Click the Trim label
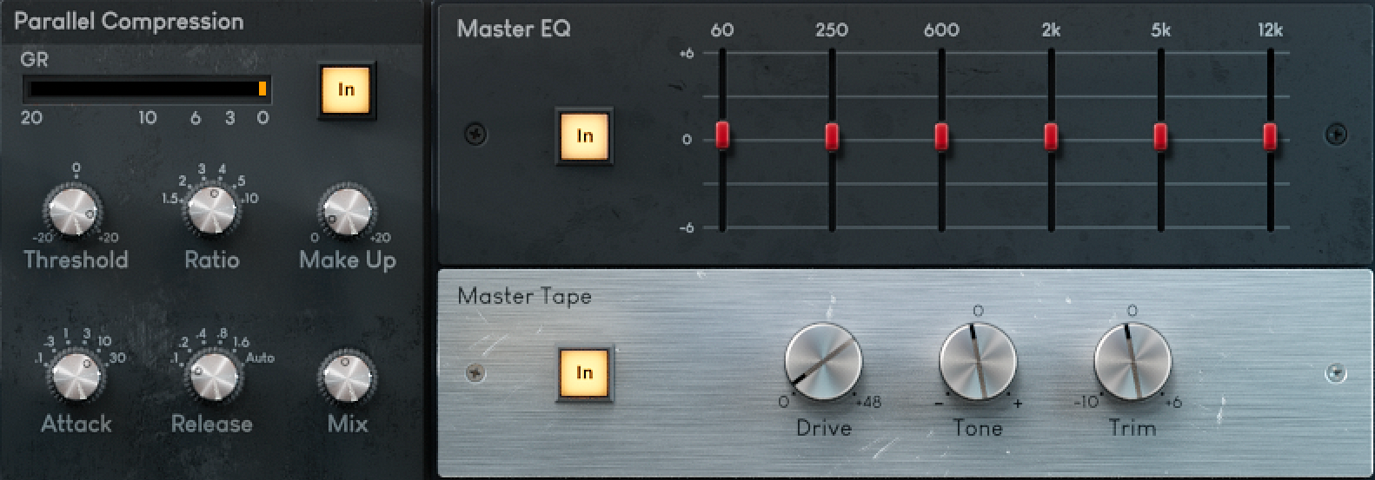Viewport: 1375px width, 480px height. tap(1133, 428)
